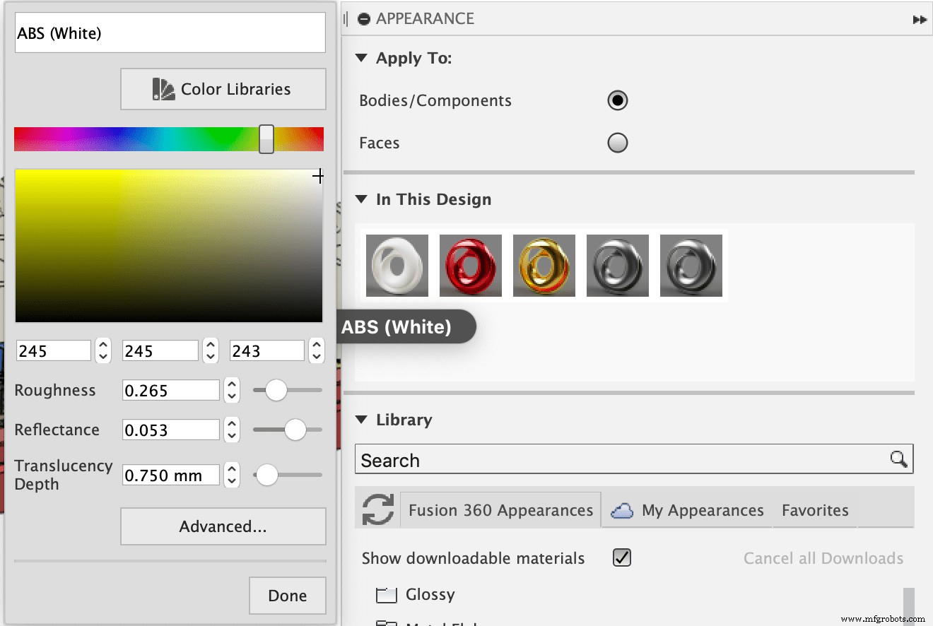This screenshot has width=933, height=626.
Task: Select the red appearance thumbnail
Action: tap(470, 266)
